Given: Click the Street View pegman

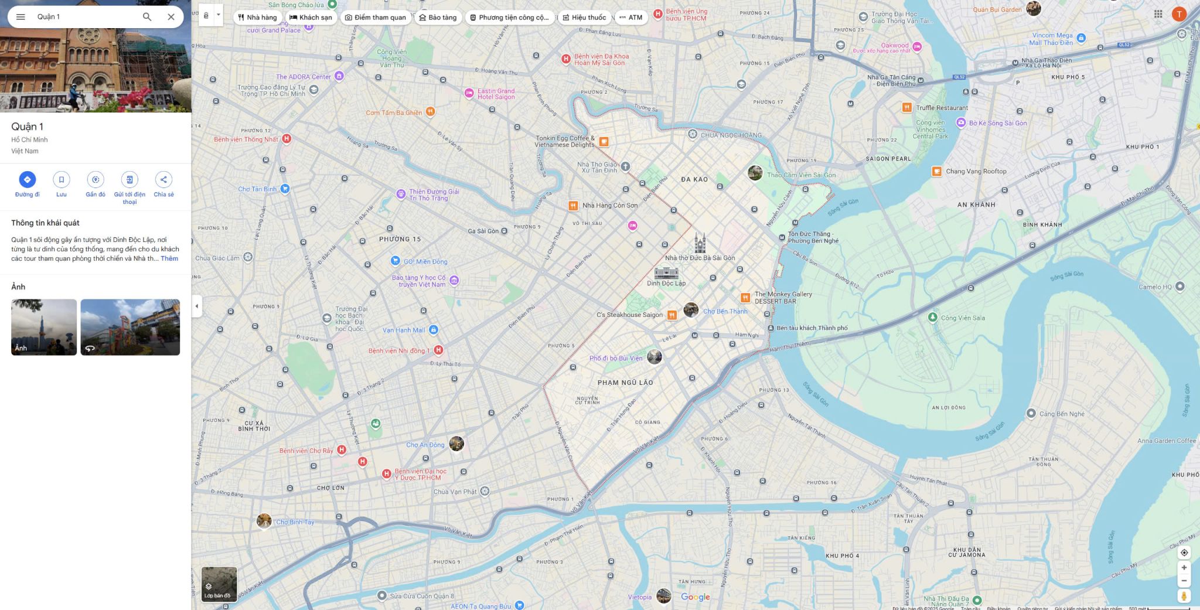Looking at the screenshot, I should (x=1184, y=596).
